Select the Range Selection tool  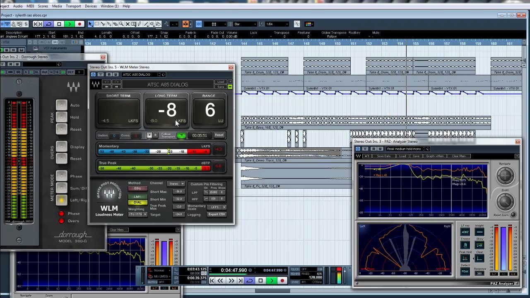[96, 24]
